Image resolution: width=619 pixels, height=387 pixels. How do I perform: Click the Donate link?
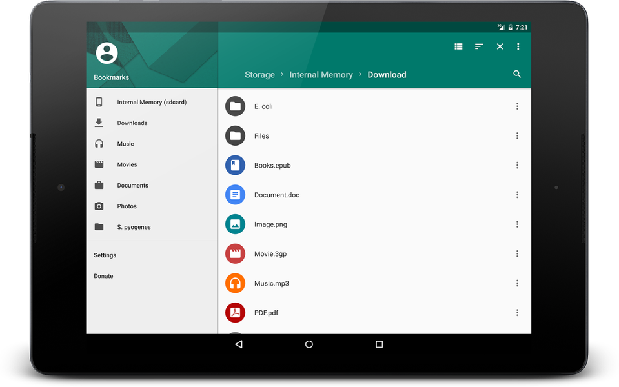coord(103,275)
